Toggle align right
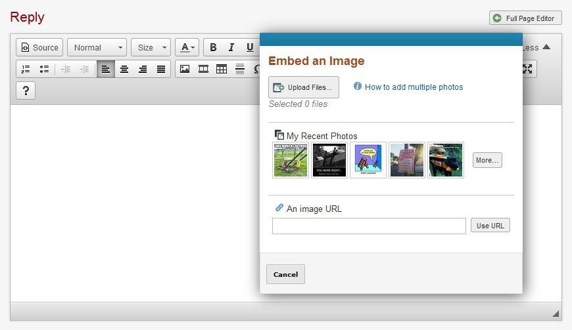572x330 pixels. coord(142,69)
